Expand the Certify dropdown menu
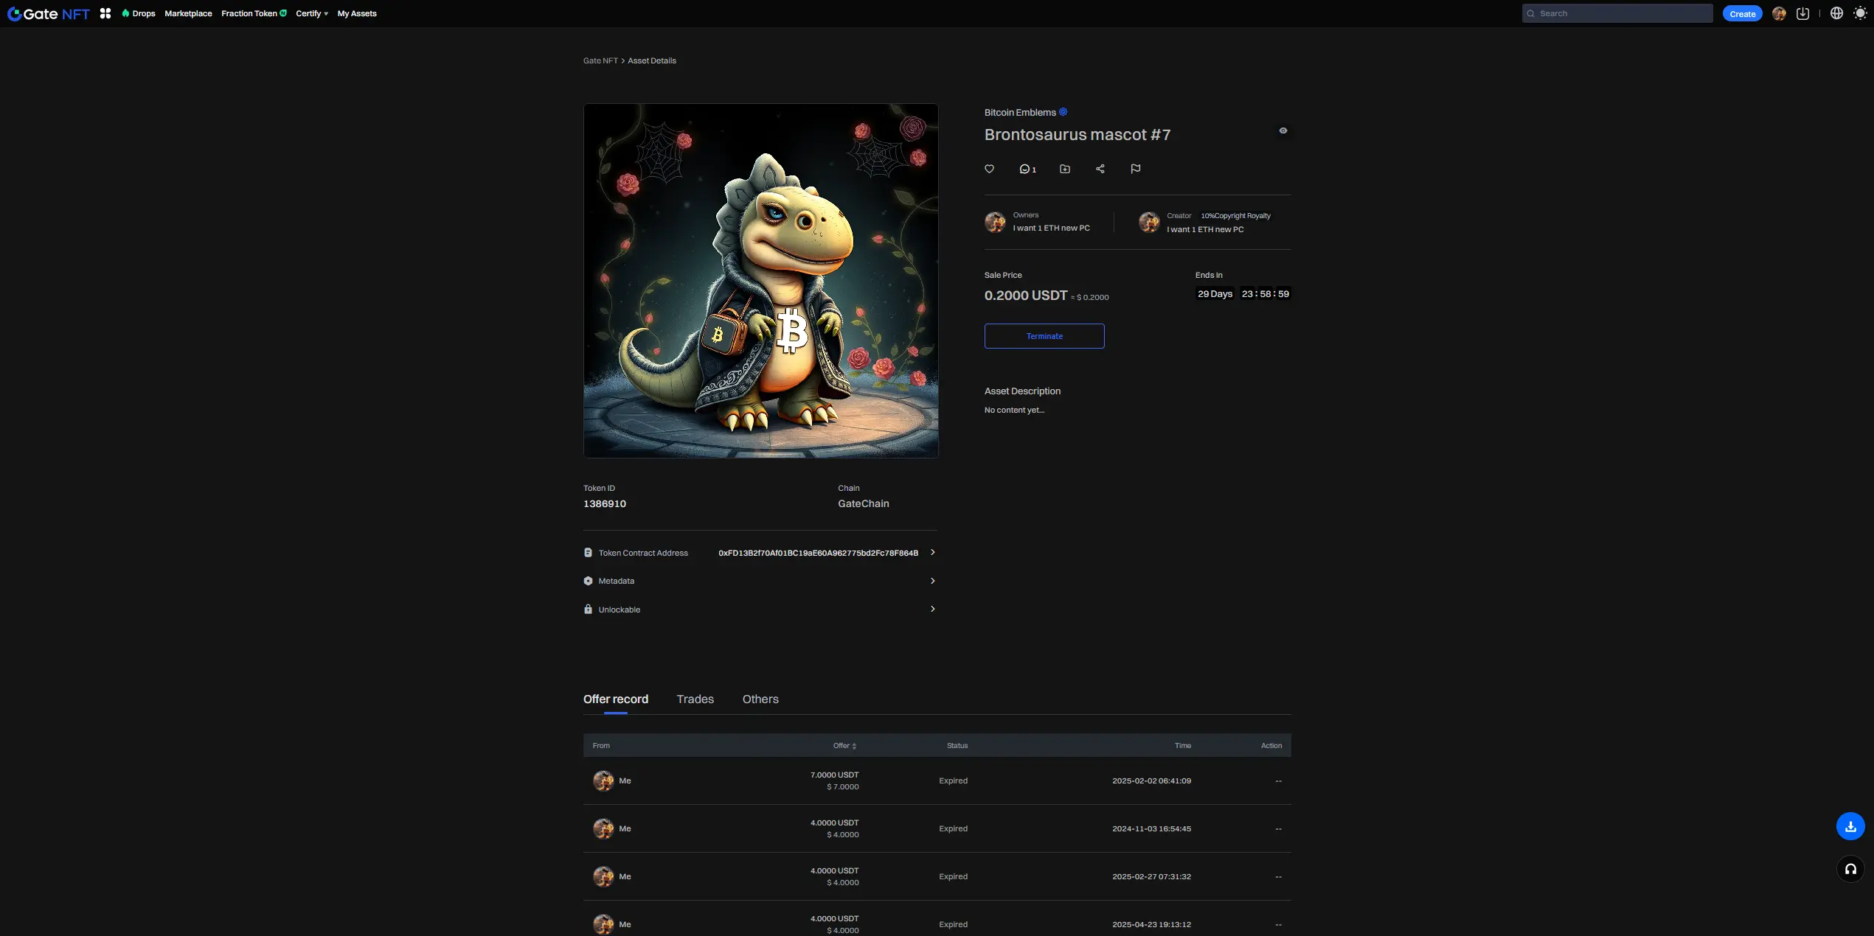This screenshot has height=936, width=1874. tap(311, 13)
